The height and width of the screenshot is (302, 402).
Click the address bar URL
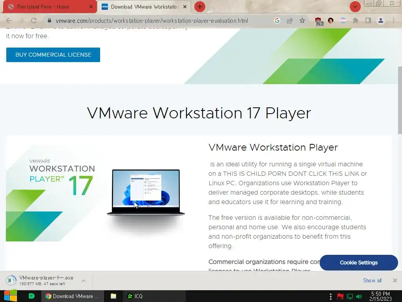pos(152,20)
